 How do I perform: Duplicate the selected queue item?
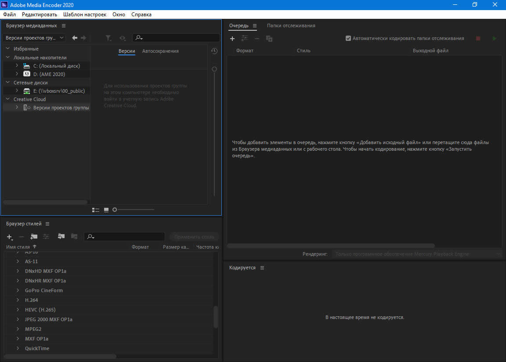[269, 39]
